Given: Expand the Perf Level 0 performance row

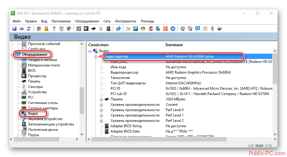Looking at the screenshot, I should [101, 110].
